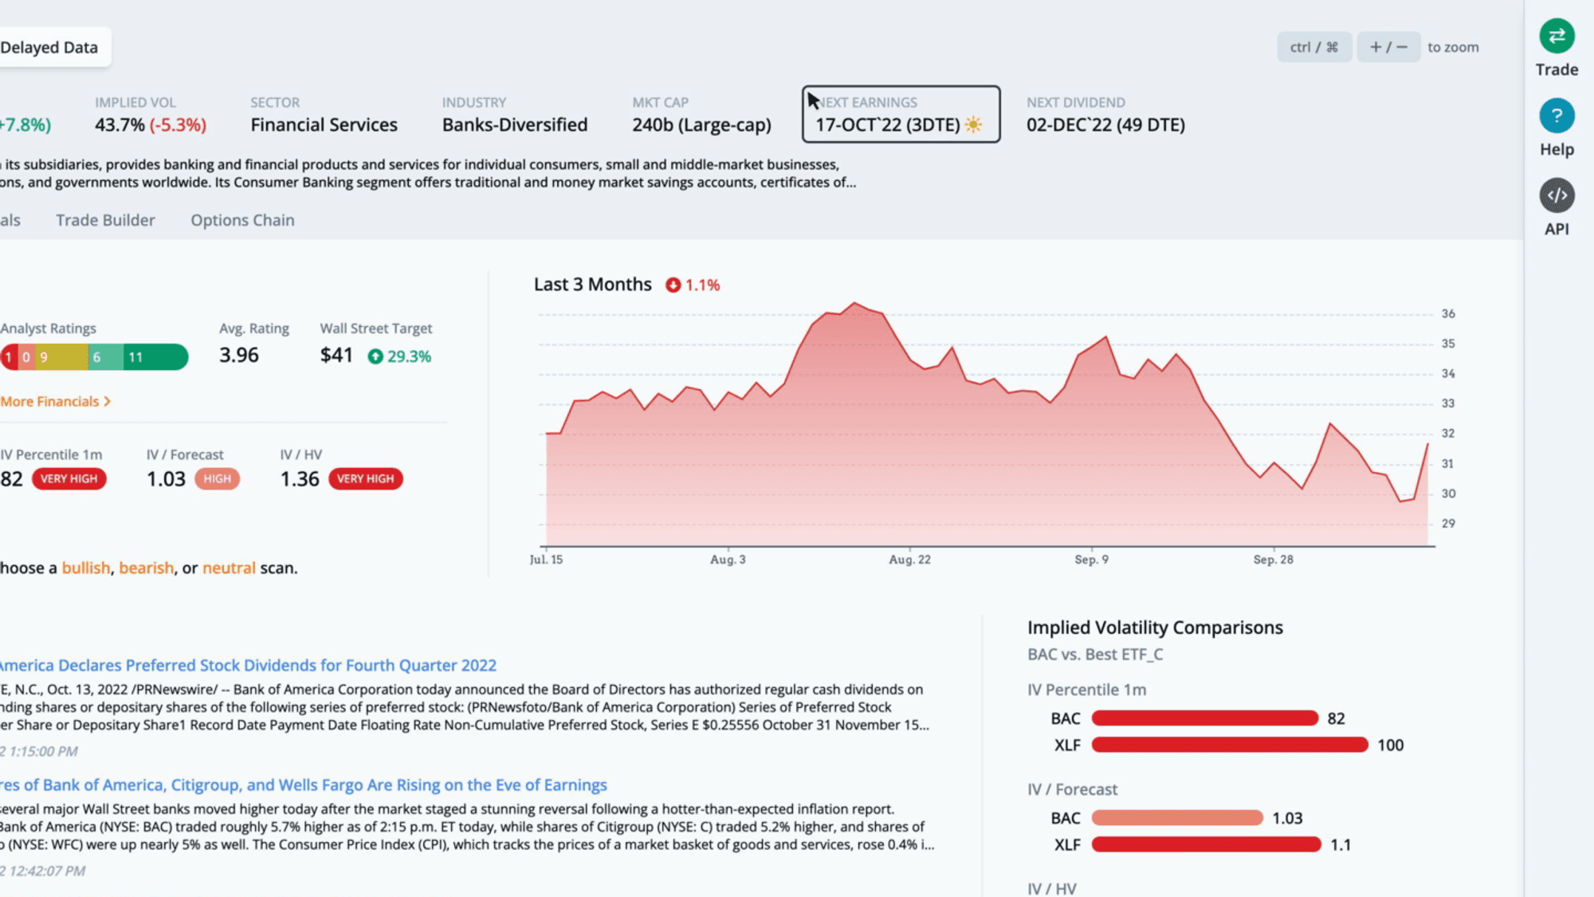Click the chevron beside More Financials
1594x897 pixels.
[x=108, y=401]
